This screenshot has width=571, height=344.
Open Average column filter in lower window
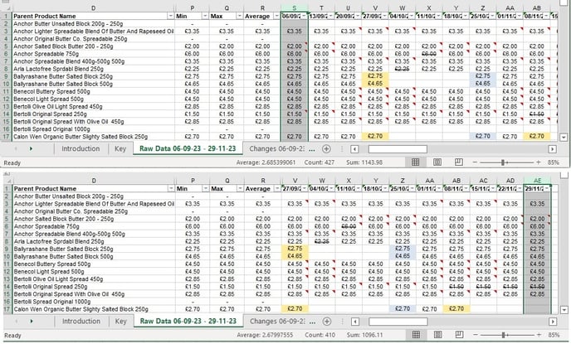(277, 189)
